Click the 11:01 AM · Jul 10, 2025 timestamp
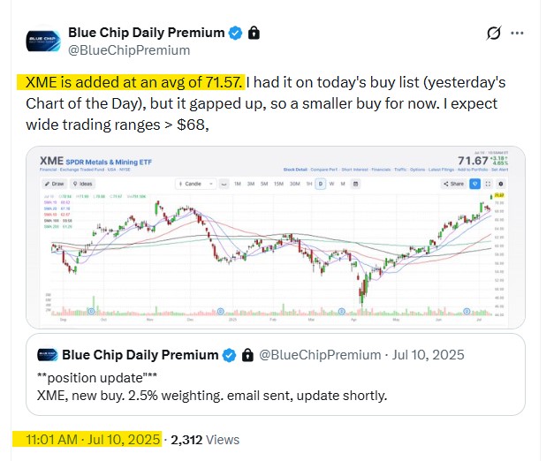The image size is (554, 461). (x=87, y=439)
